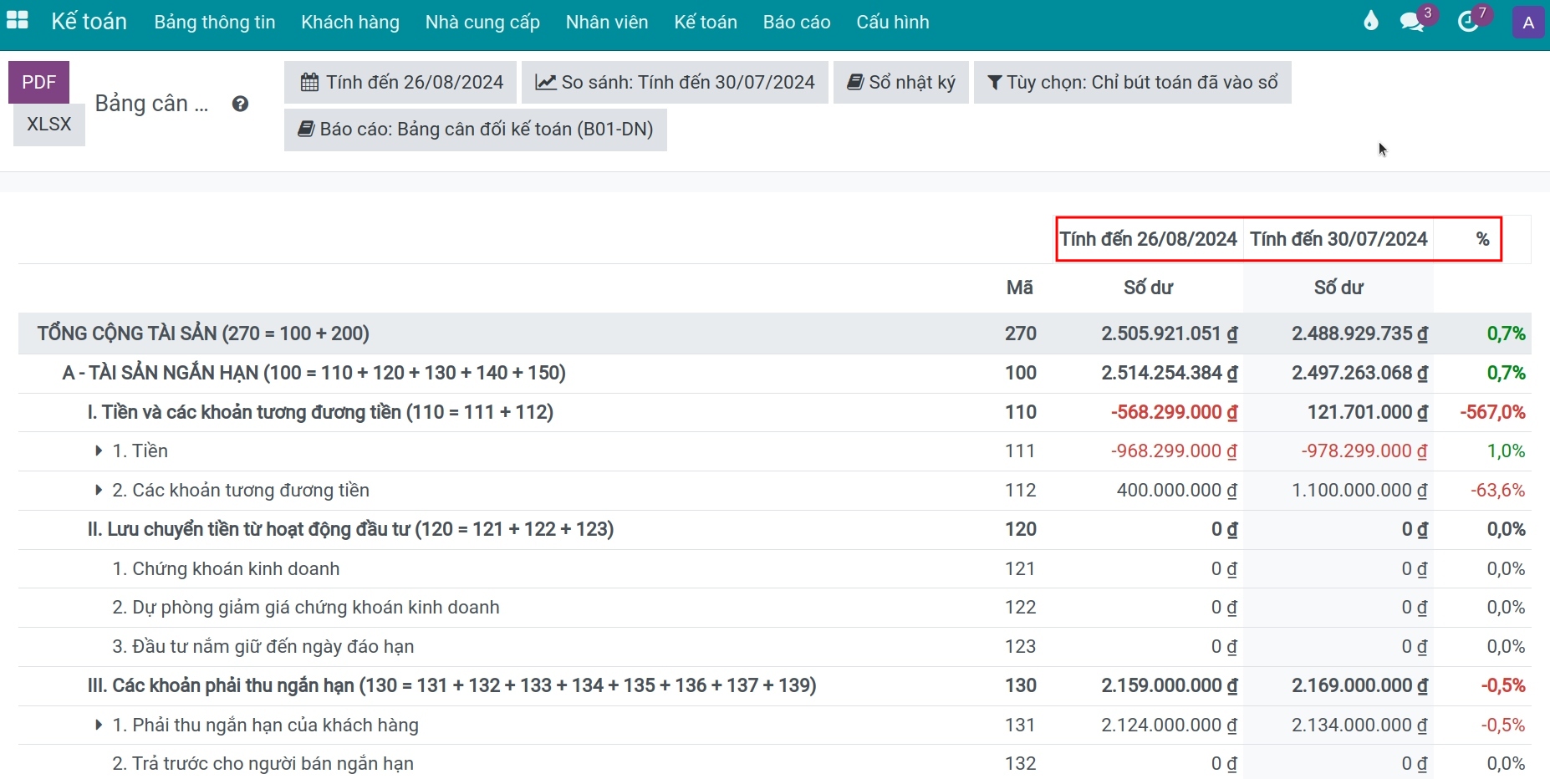Open Cấu hình menu
Screen dimensions: 1550x779
pyautogui.click(x=893, y=22)
